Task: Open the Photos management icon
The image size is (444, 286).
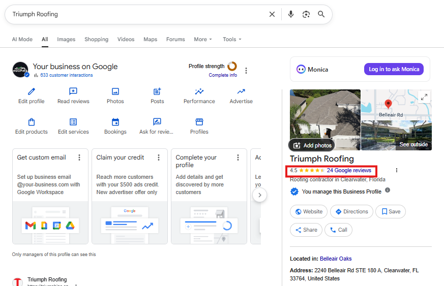Action: (x=115, y=92)
